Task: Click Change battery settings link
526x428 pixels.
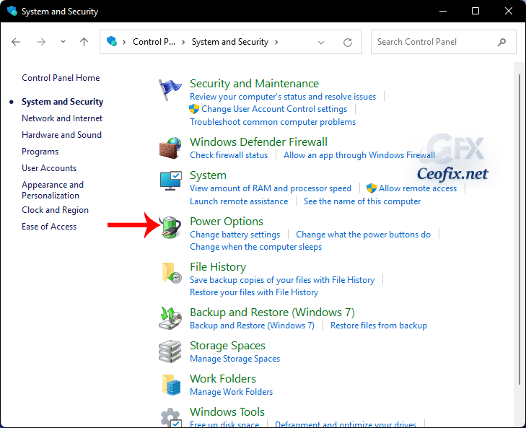Action: 234,235
